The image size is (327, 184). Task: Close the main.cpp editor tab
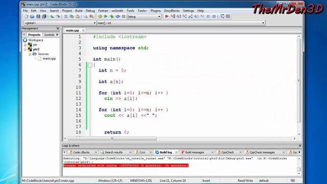(83, 31)
